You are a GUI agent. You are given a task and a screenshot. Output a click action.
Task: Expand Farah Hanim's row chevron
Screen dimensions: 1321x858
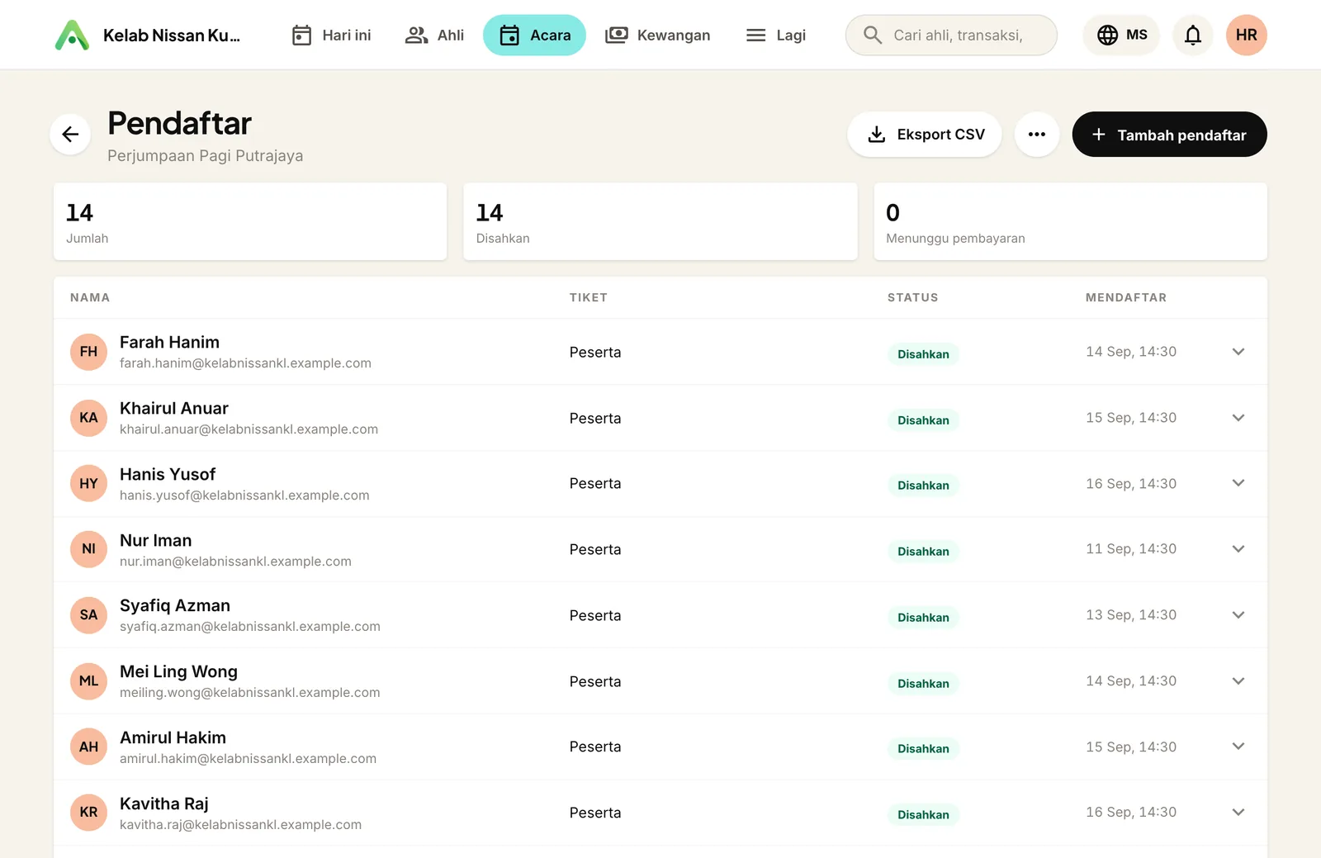(1238, 352)
